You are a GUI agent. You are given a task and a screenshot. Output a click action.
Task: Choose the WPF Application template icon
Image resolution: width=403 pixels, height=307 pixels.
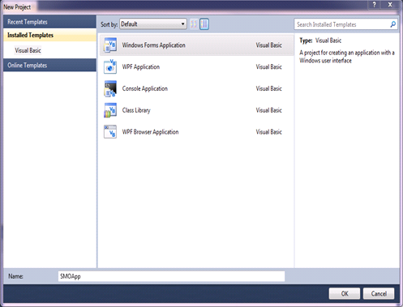(x=110, y=66)
